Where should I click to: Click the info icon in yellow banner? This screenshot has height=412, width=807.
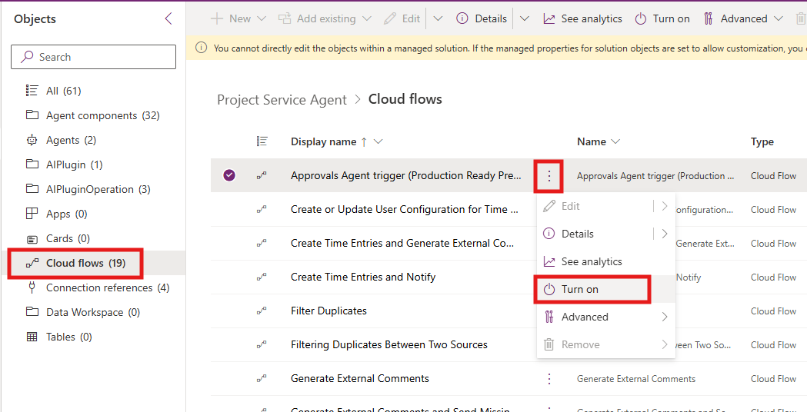(202, 48)
